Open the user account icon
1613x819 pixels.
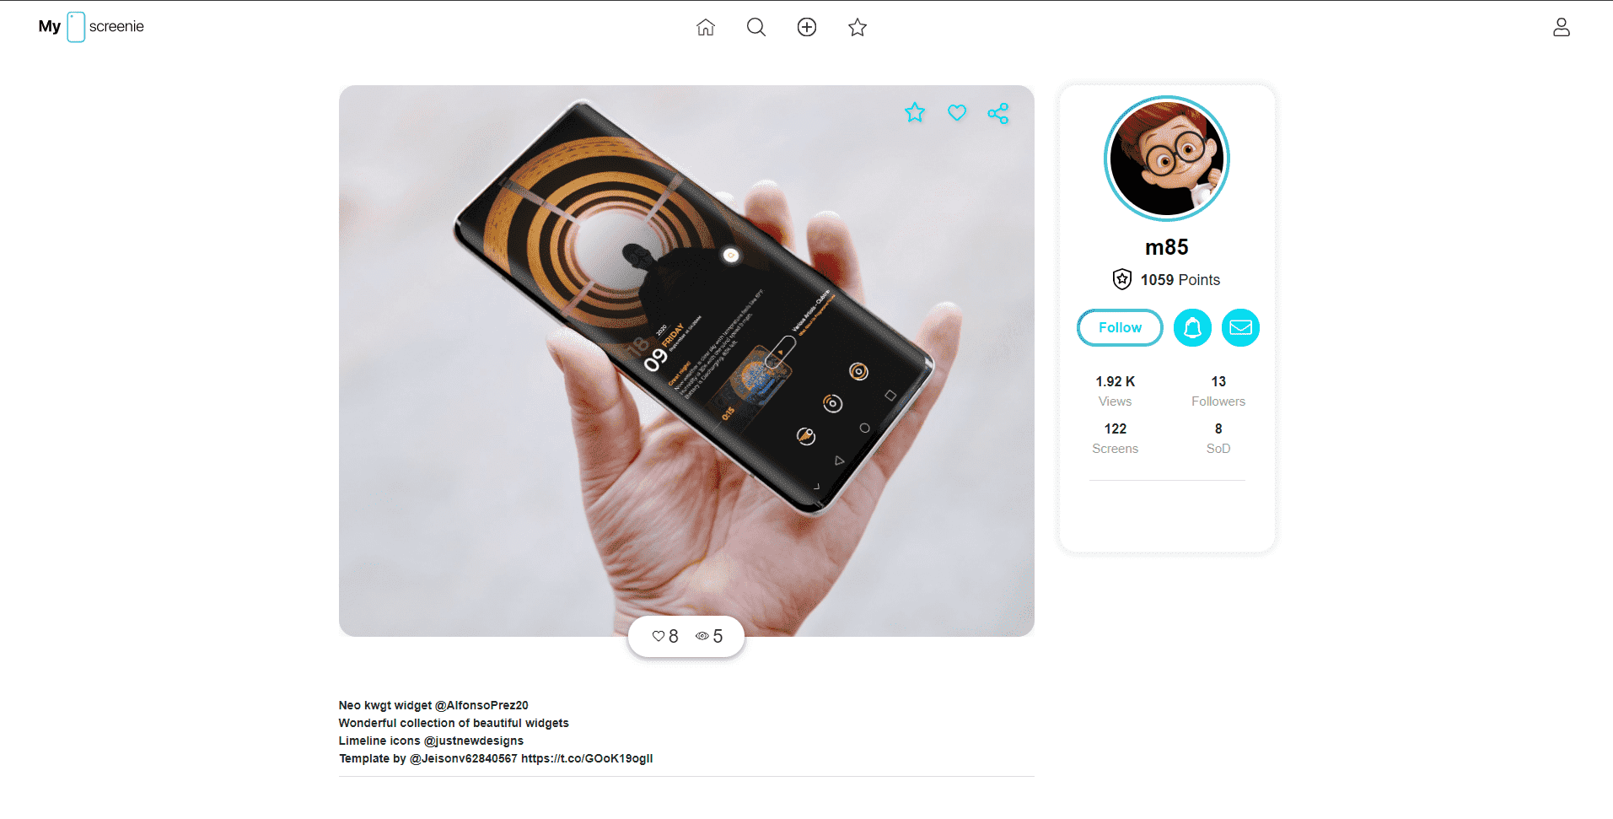(1562, 27)
